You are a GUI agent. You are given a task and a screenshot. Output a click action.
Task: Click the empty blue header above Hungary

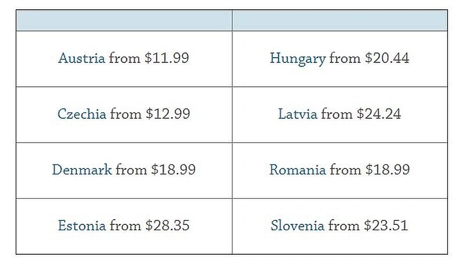[340, 20]
